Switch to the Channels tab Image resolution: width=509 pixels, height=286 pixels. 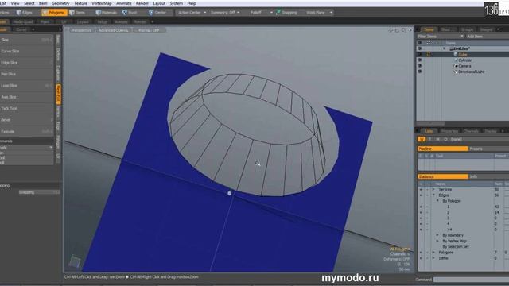471,131
